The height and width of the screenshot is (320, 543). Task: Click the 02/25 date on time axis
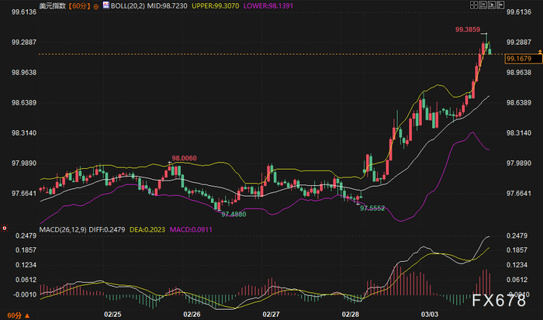112,315
